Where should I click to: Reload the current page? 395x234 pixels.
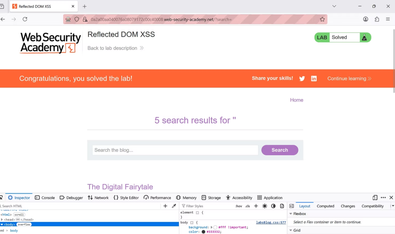(25, 19)
